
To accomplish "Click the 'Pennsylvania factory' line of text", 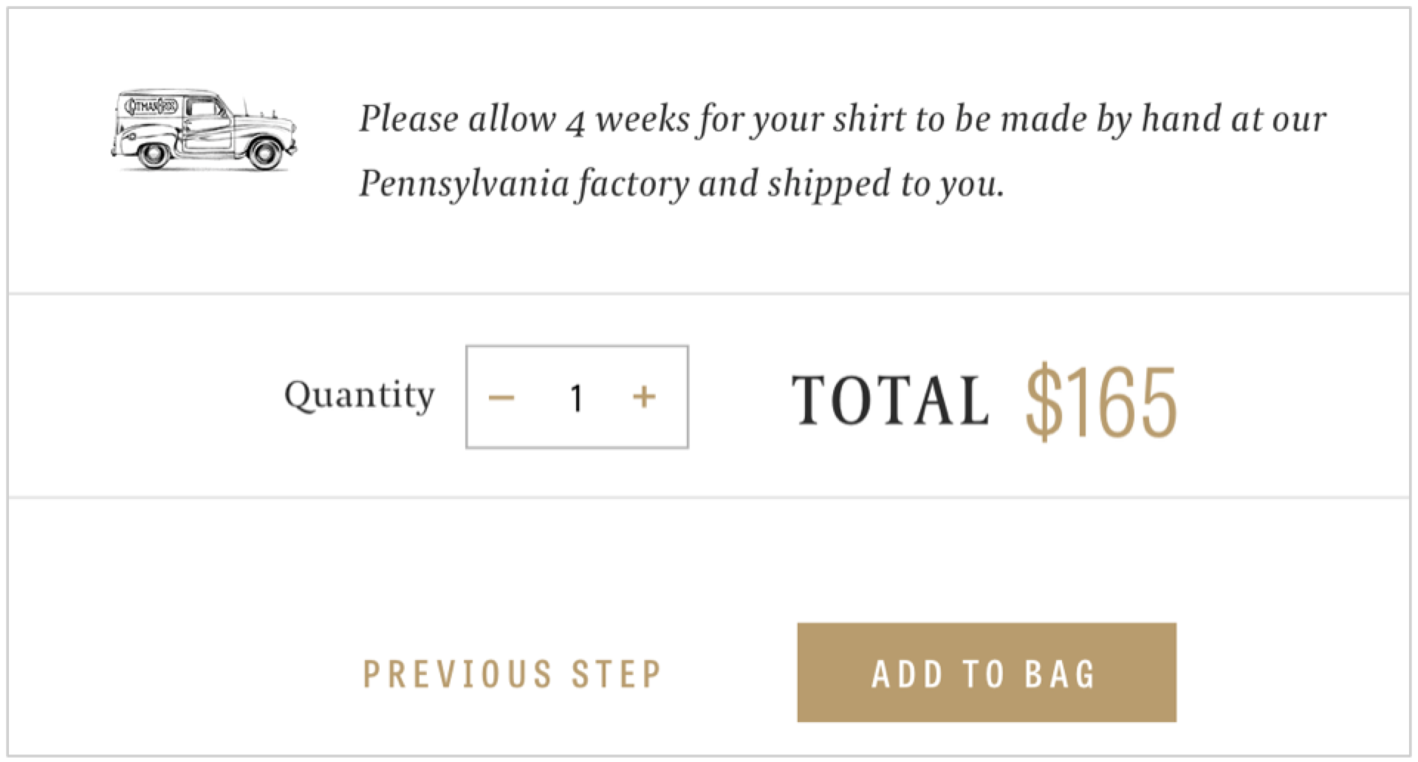I will pyautogui.click(x=524, y=184).
